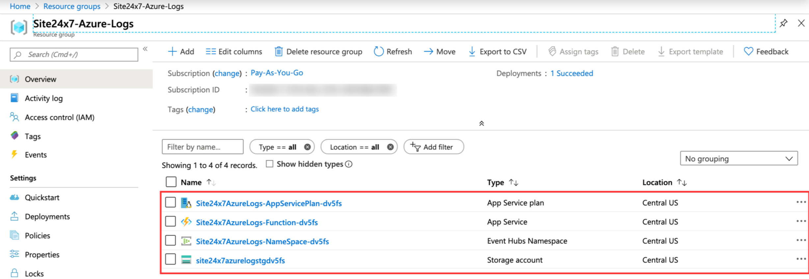Viewport: 809px width, 279px height.
Task: Open Site24x7AzureLogs-NameSpace-dv5fs resource
Action: 262,242
